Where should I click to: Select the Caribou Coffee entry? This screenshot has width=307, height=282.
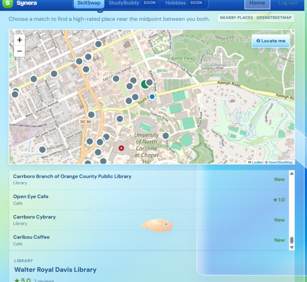[x=149, y=240]
